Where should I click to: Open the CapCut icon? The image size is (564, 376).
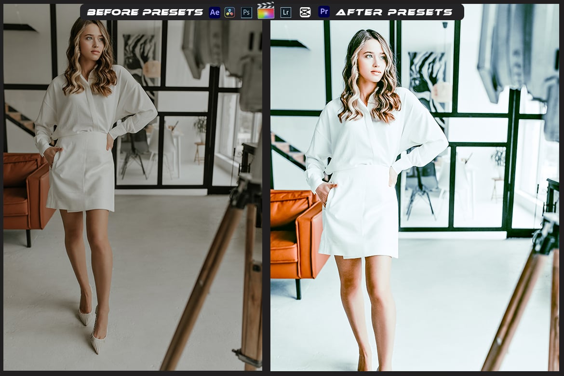point(306,12)
